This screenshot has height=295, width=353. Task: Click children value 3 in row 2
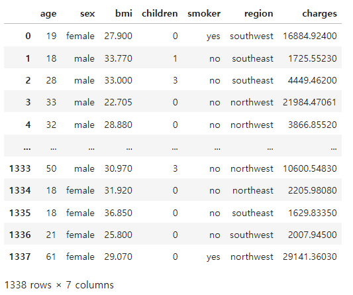175,80
